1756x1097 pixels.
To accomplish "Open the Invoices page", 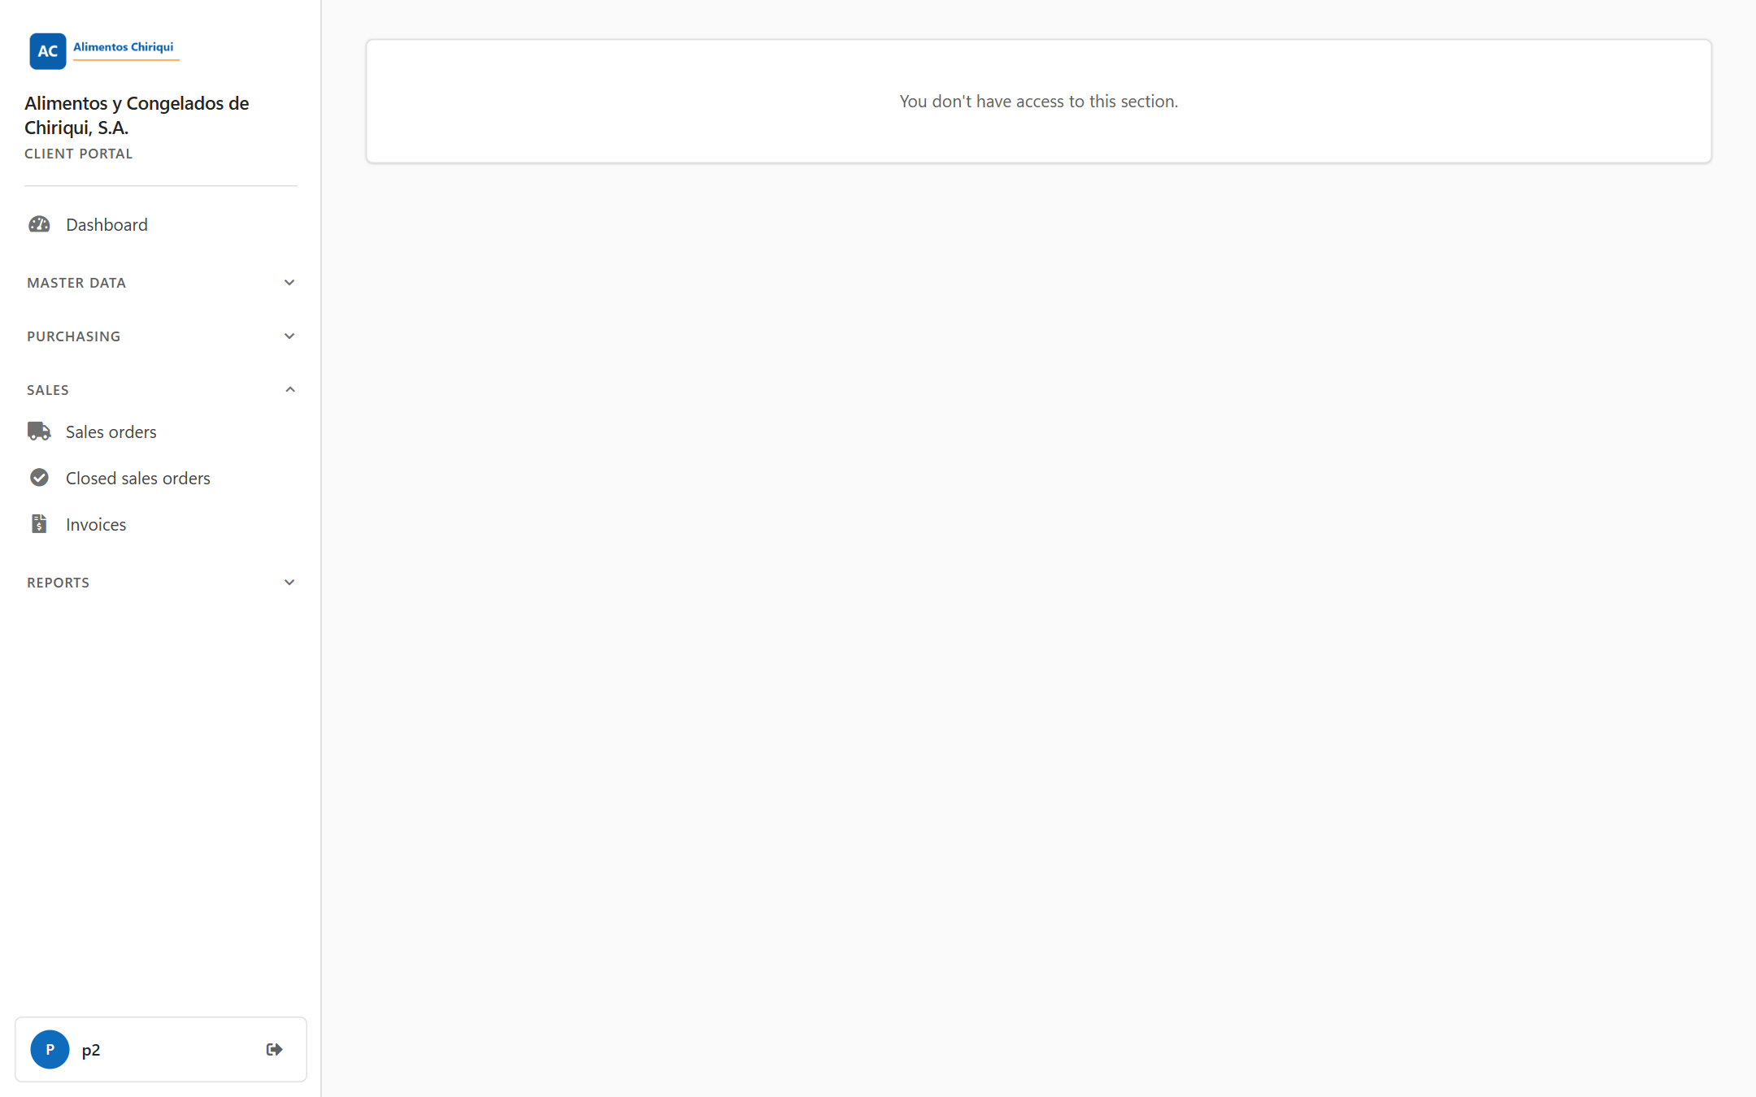I will click(161, 524).
